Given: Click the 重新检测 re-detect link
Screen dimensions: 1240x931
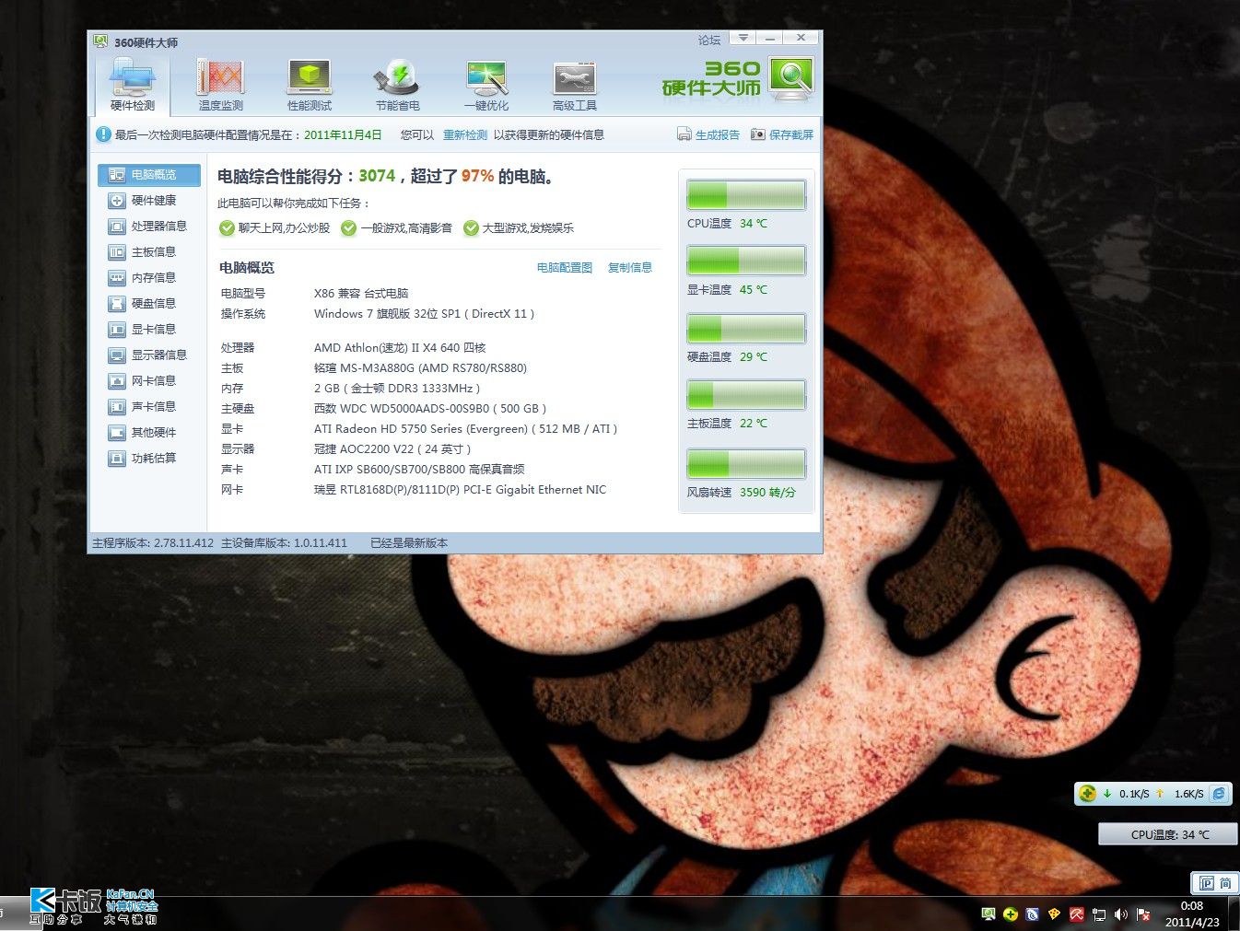Looking at the screenshot, I should click(465, 134).
